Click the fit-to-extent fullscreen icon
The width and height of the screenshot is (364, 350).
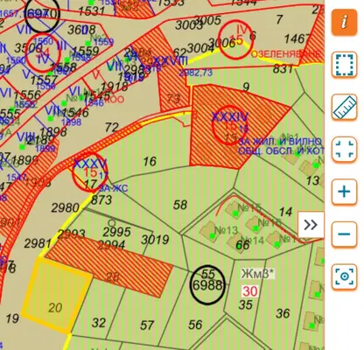click(344, 150)
